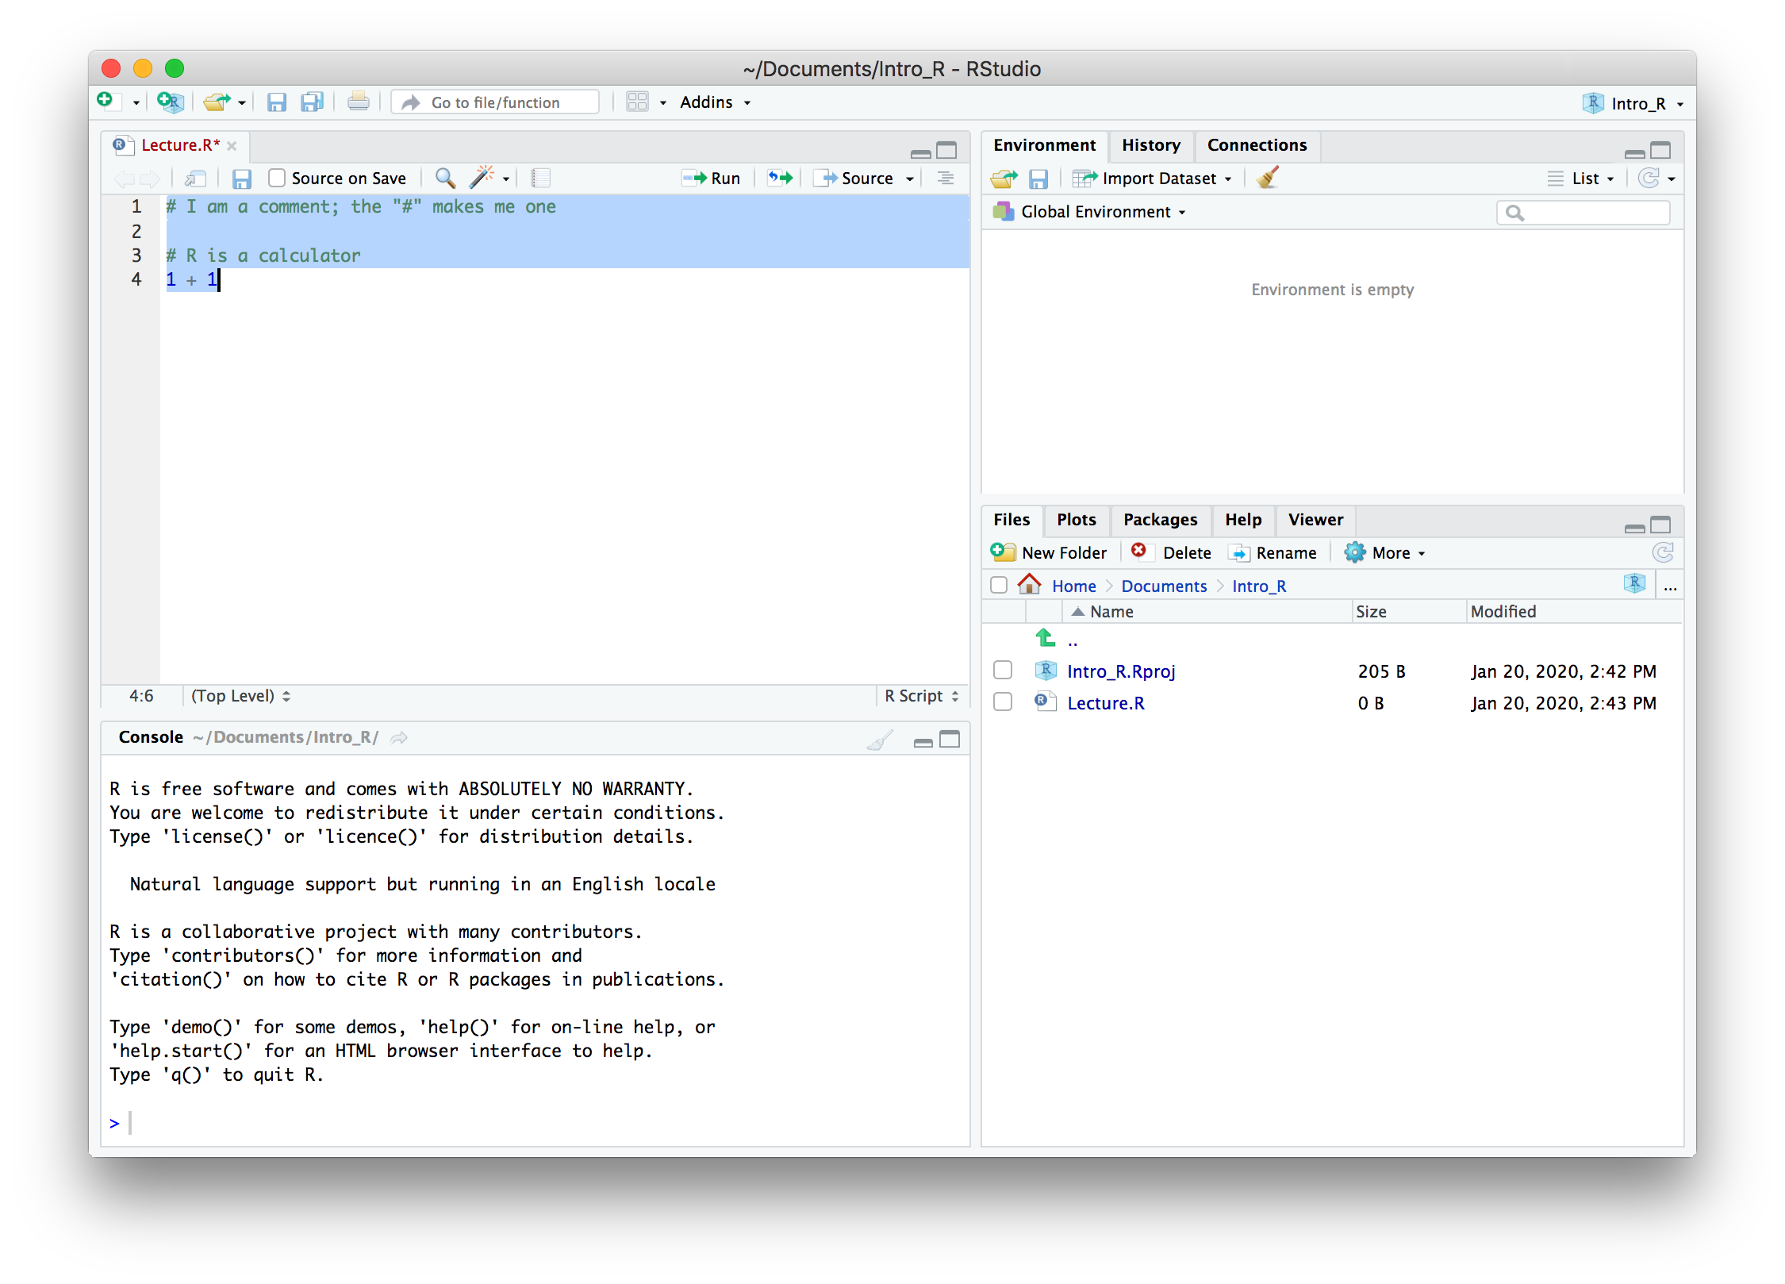Check the Intro_R.Rproj file checkbox
This screenshot has width=1785, height=1284.
pos(1003,671)
